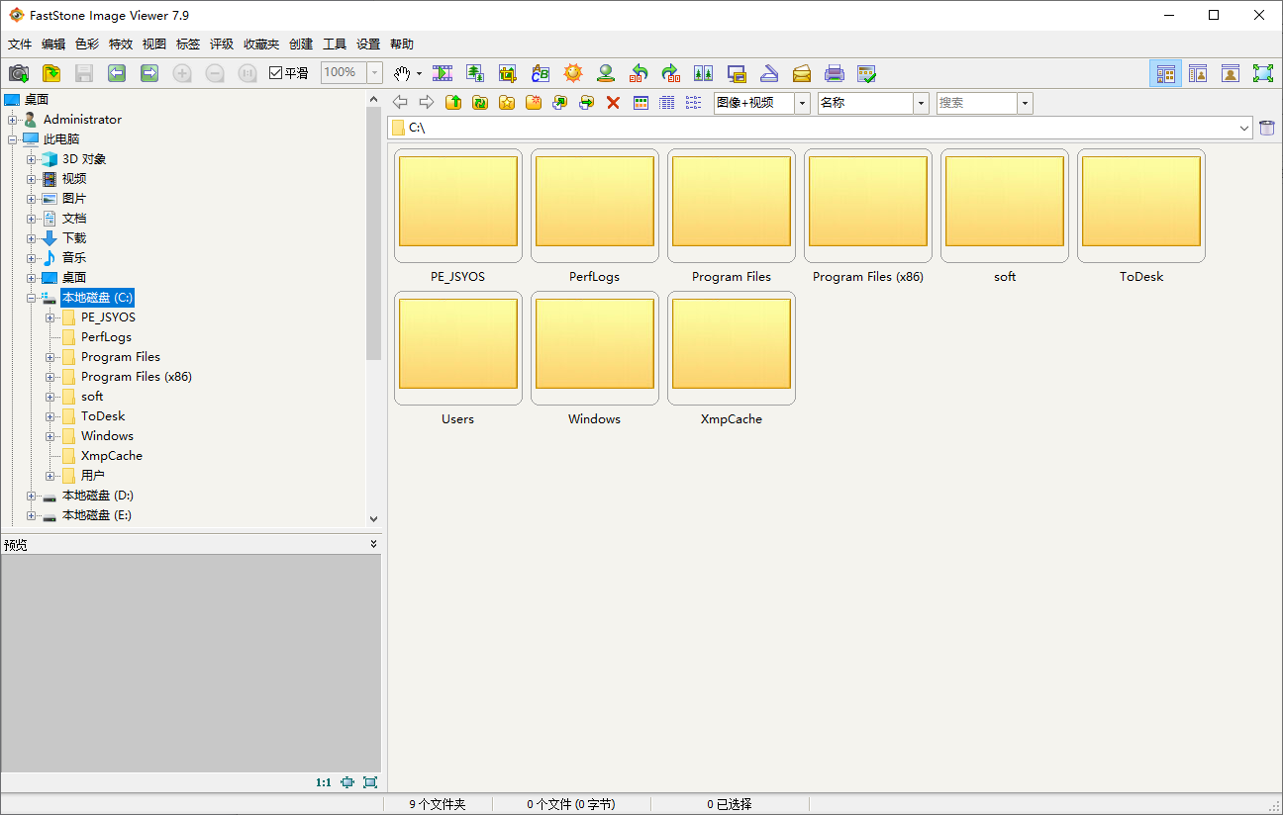1283x815 pixels.
Task: Collapse the 本地磁盘 (C:) tree node
Action: pyautogui.click(x=32, y=298)
